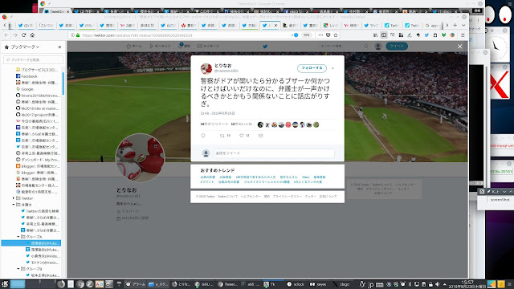Click the green padlock site security icon
This screenshot has height=289, width=514.
point(78,35)
